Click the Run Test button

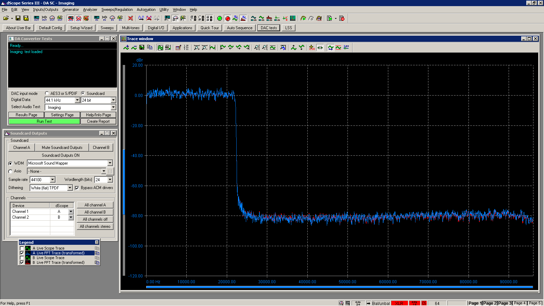44,121
